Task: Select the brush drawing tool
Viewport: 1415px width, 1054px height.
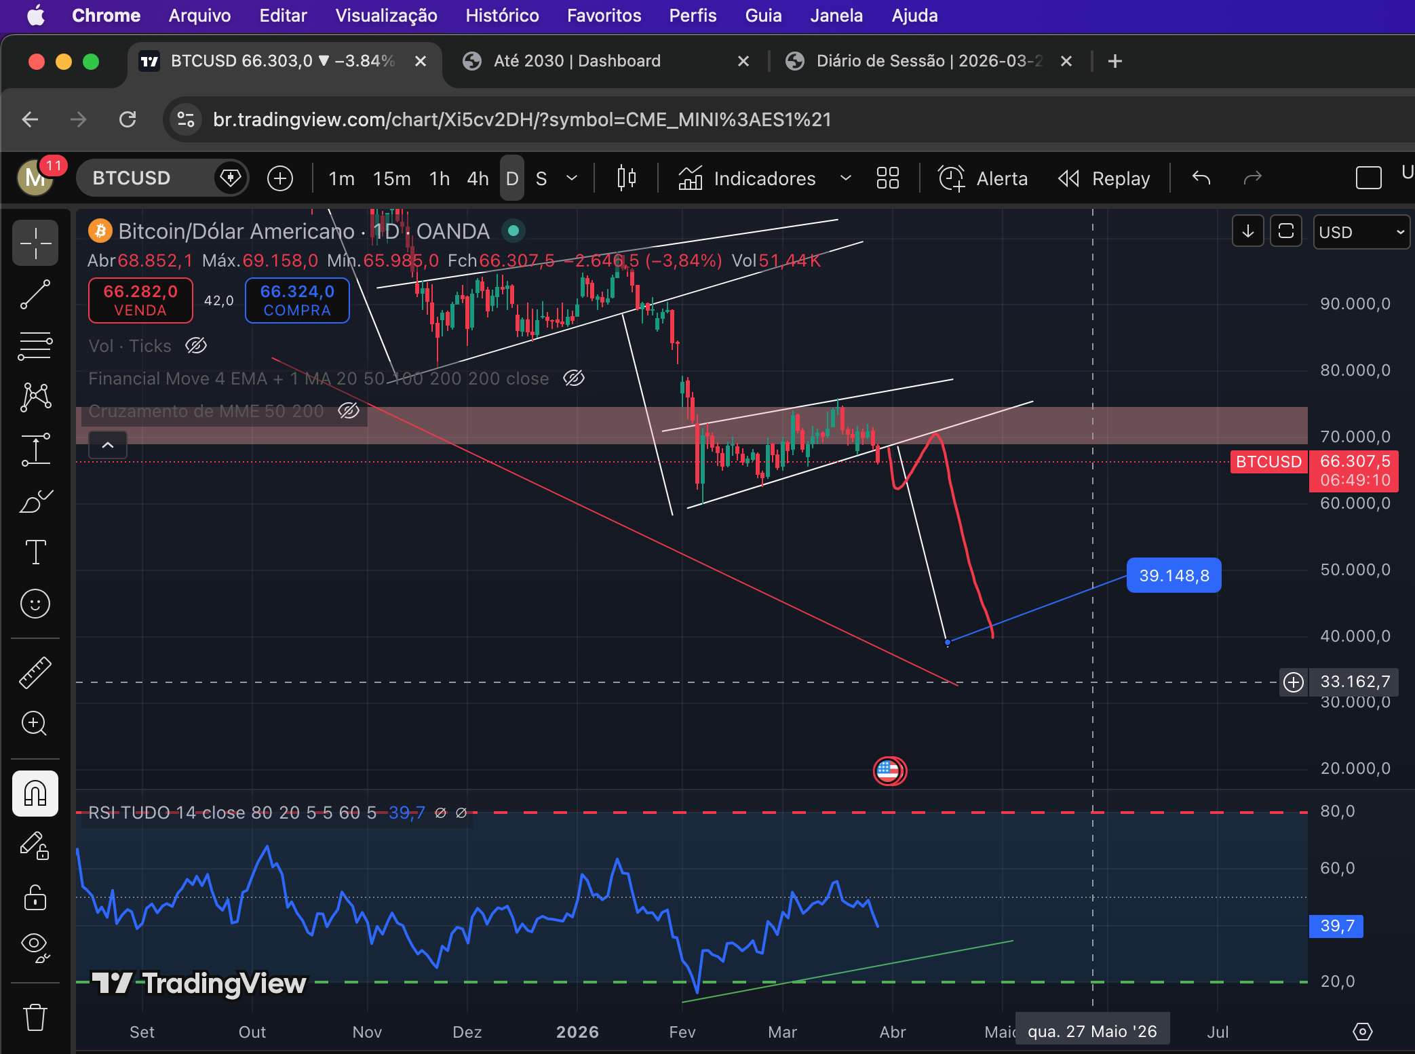Action: [x=35, y=501]
